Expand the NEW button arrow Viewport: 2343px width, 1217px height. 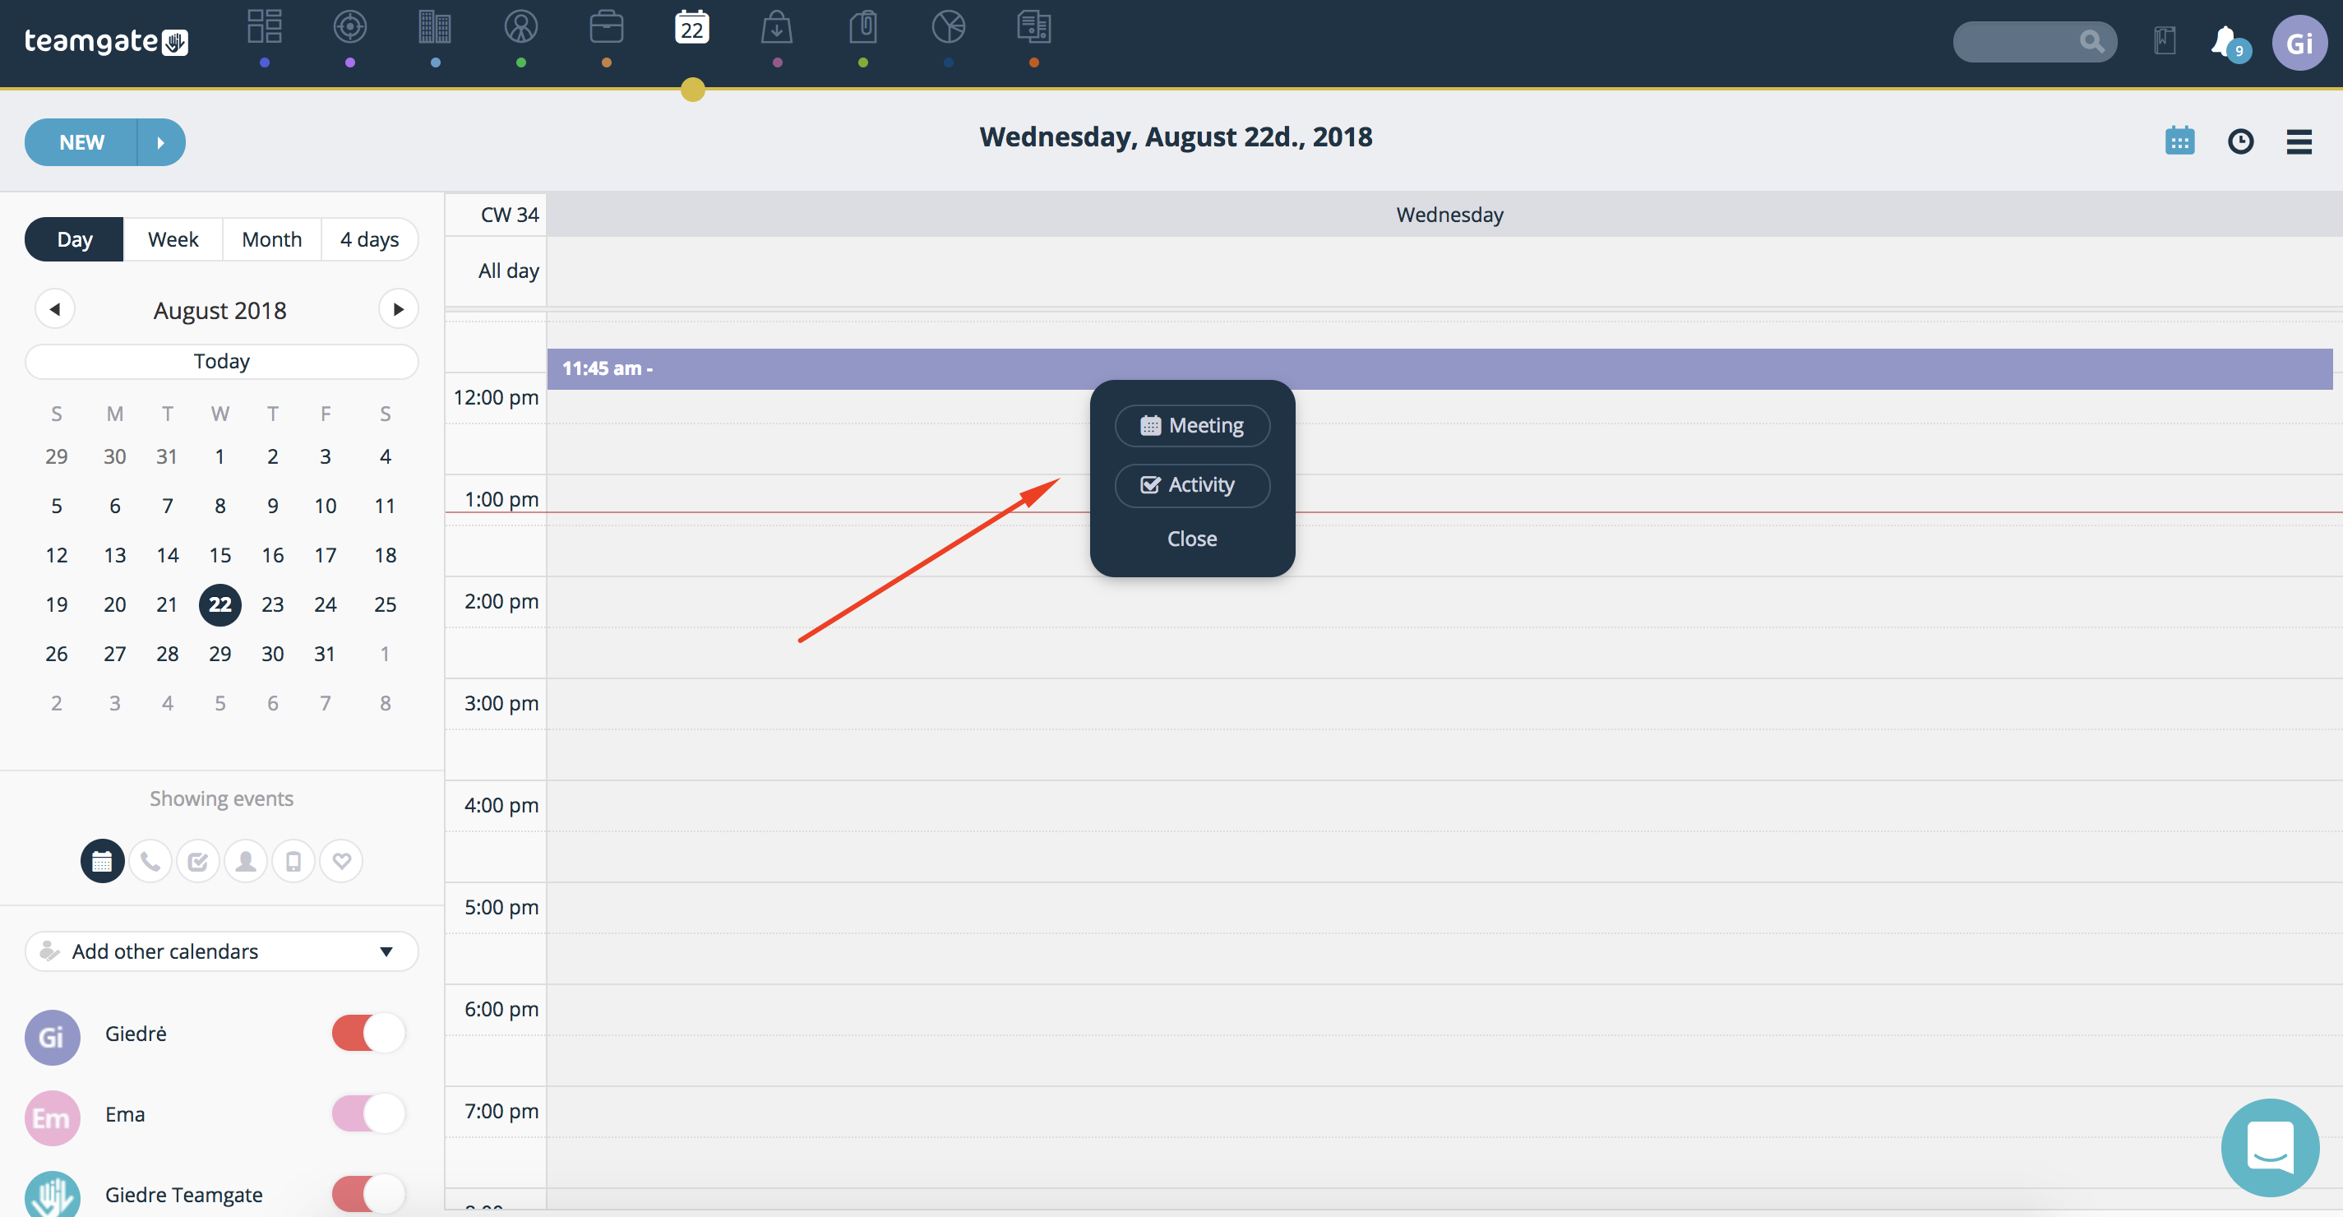click(x=161, y=142)
